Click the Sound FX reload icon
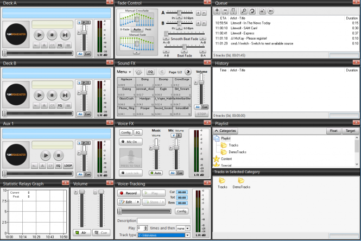The image size is (361, 241). point(138,72)
